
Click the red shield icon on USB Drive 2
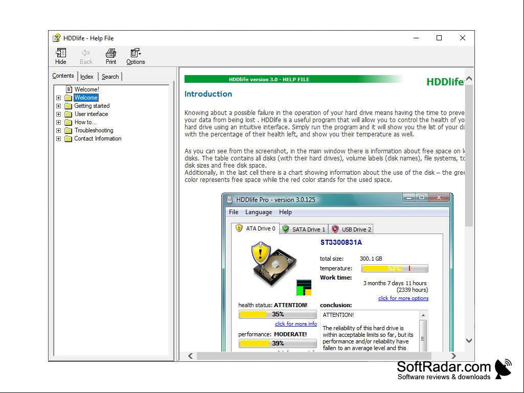point(335,229)
